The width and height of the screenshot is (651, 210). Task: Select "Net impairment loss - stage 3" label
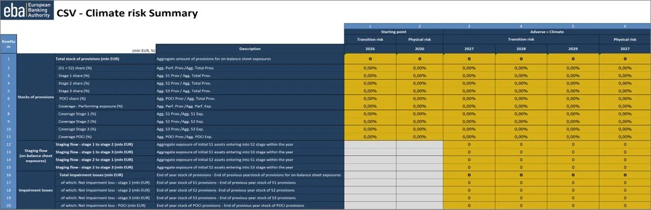(105, 197)
